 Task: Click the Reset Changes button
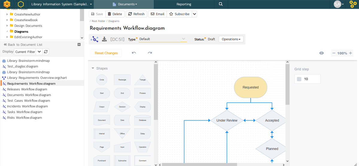click(106, 53)
